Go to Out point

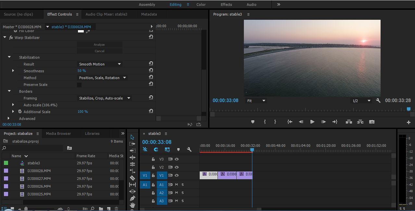point(335,122)
